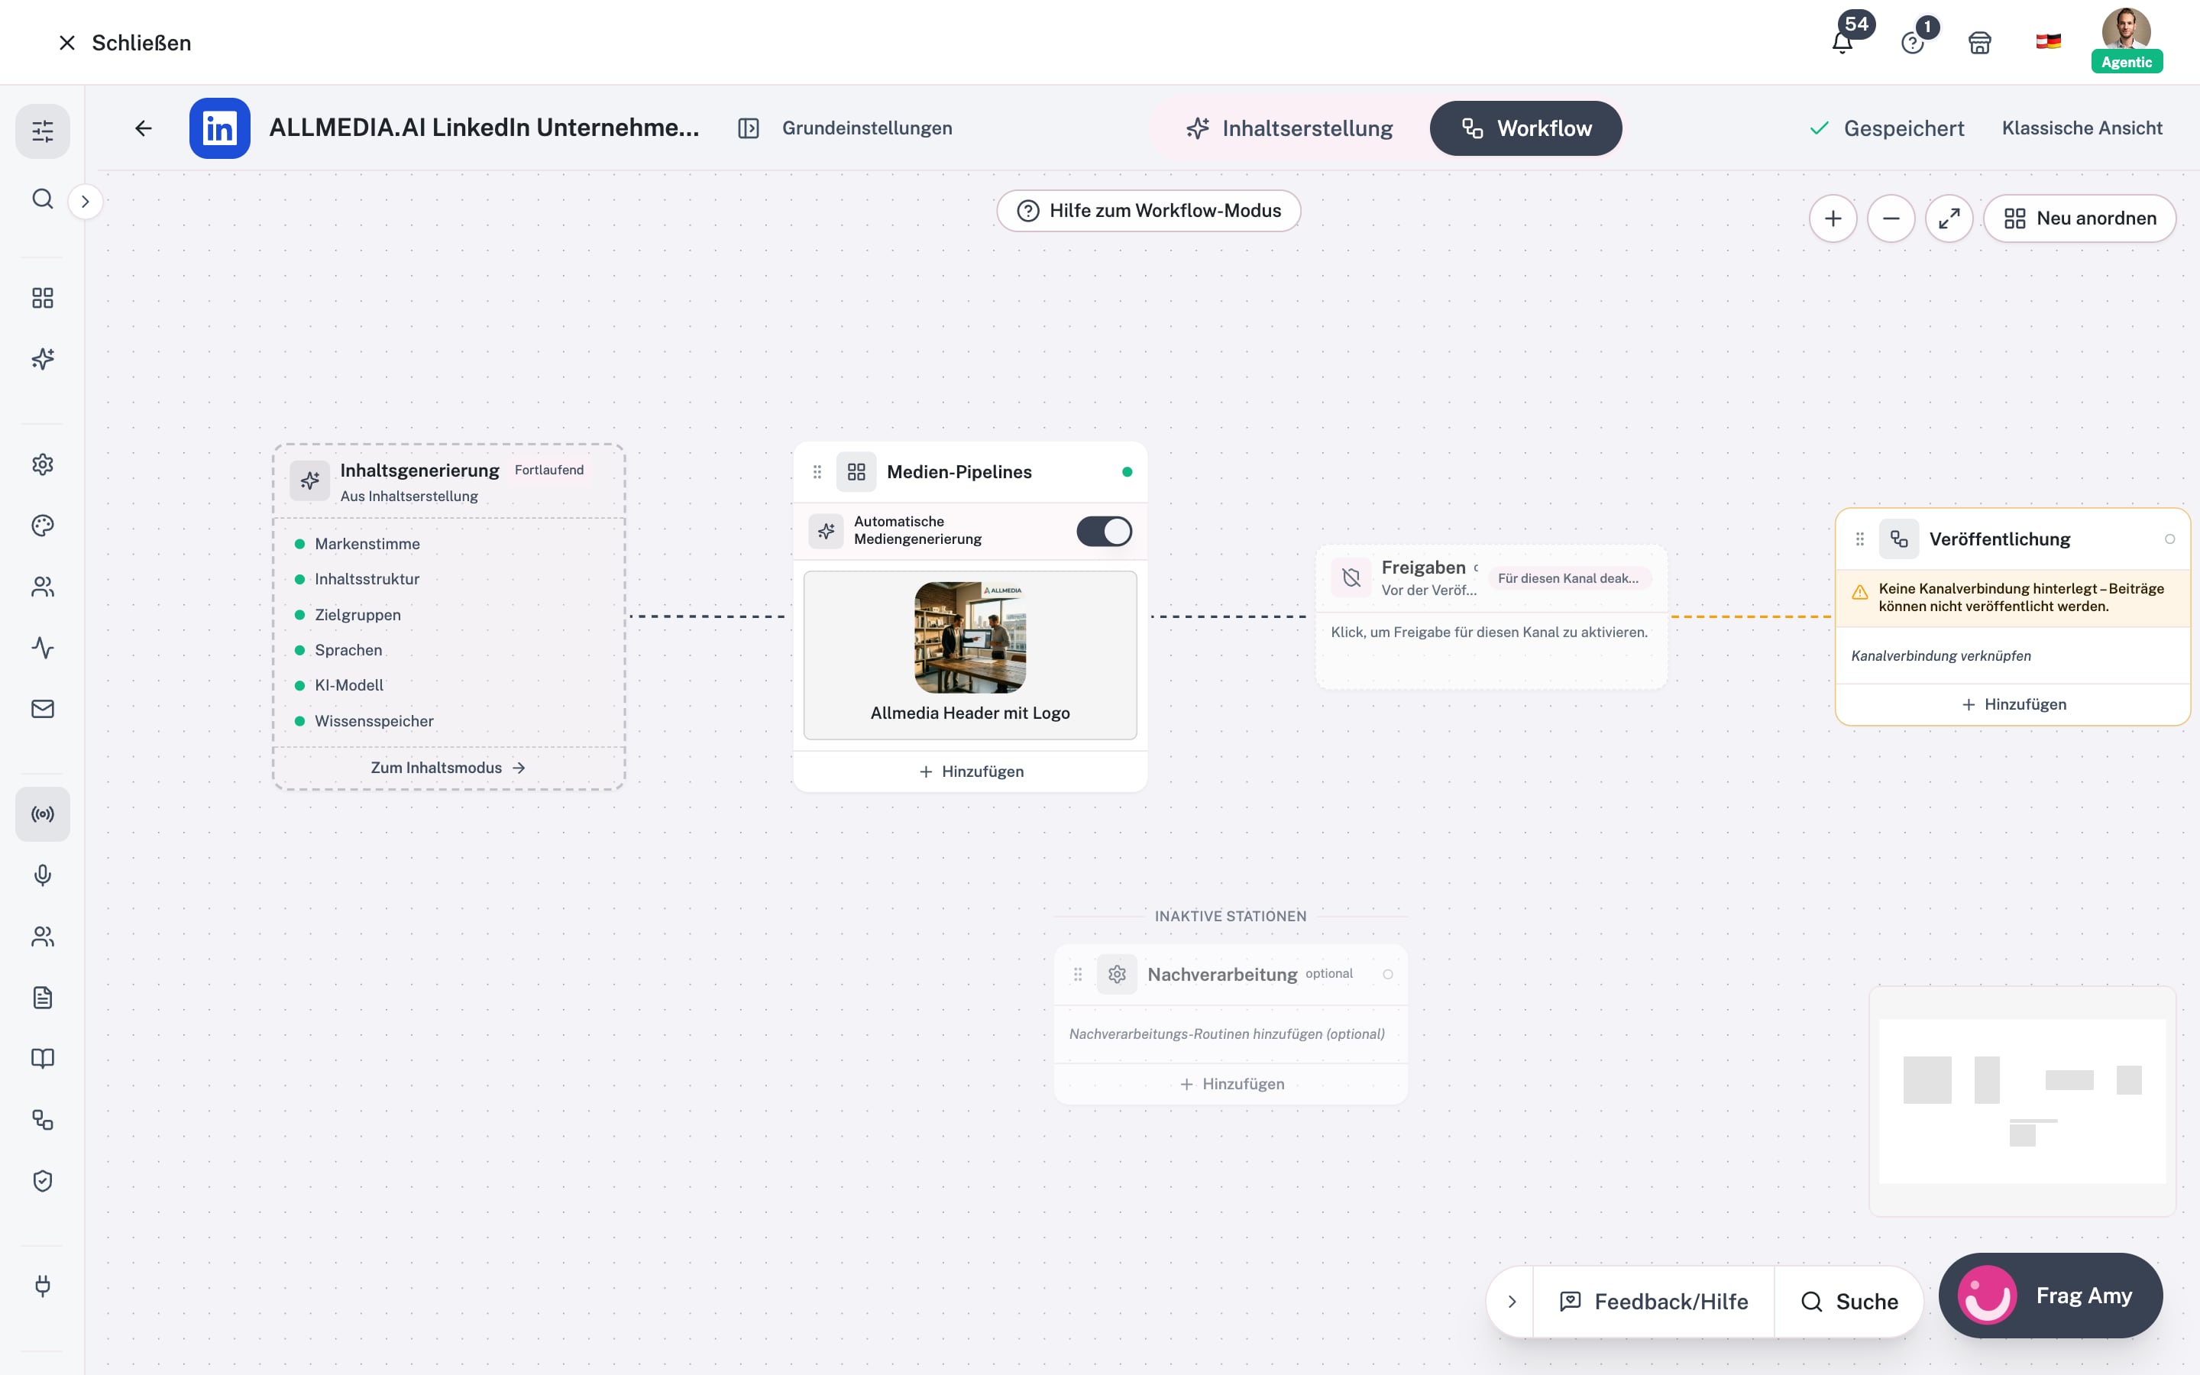The height and width of the screenshot is (1375, 2200).
Task: Click Neu anordnen button
Action: 2080,218
